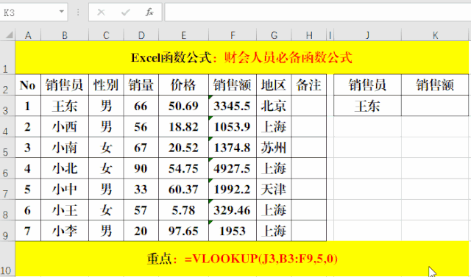
Task: Click the price cell '97.65'
Action: (x=183, y=231)
